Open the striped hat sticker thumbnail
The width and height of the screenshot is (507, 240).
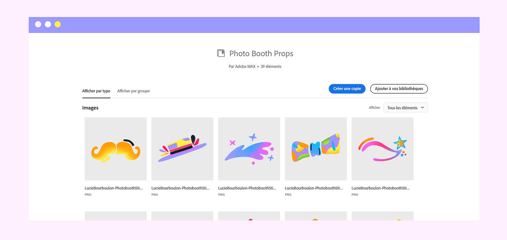coord(182,149)
